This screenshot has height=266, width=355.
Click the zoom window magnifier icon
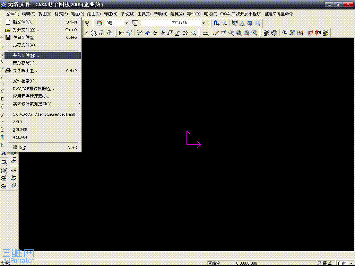point(239,33)
